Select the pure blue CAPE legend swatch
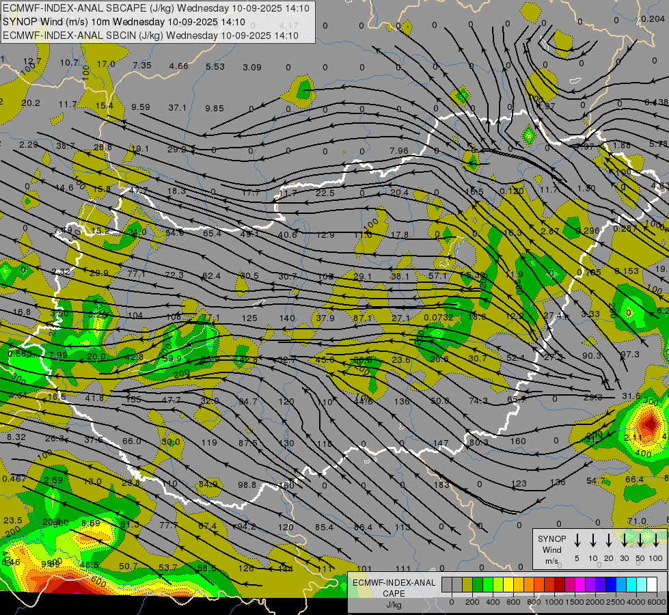 click(610, 585)
